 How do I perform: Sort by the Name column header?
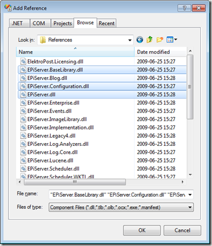point(76,52)
